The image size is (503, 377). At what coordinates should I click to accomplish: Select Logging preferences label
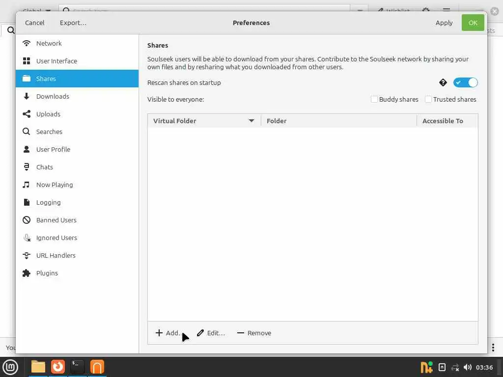point(49,202)
